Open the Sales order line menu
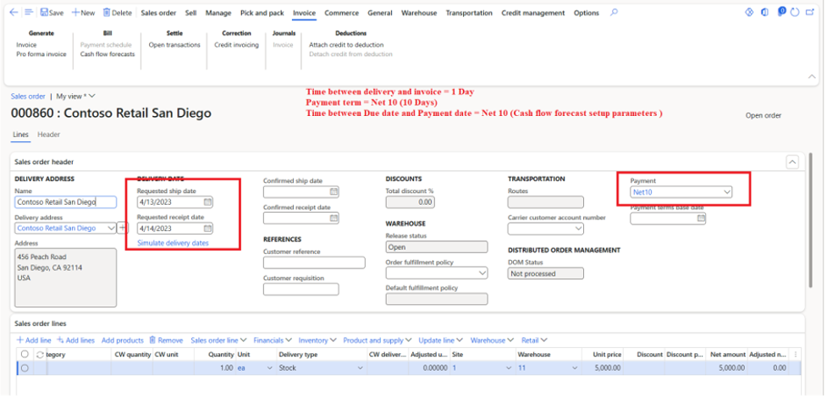The height and width of the screenshot is (398, 827). [219, 340]
